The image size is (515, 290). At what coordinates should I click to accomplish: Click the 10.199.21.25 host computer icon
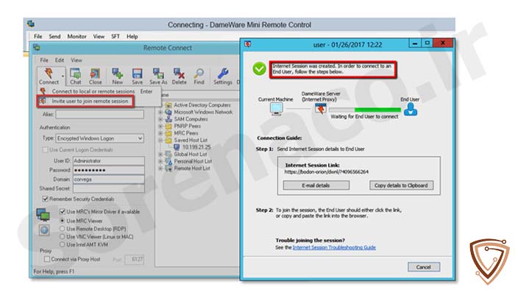177,146
